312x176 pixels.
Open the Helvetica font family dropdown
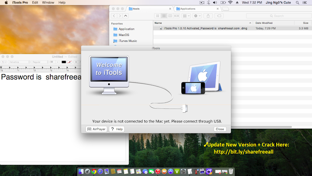[19, 62]
